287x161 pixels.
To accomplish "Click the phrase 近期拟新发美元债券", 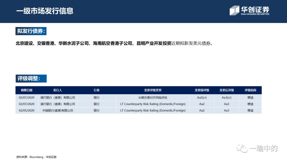I will (191, 43).
